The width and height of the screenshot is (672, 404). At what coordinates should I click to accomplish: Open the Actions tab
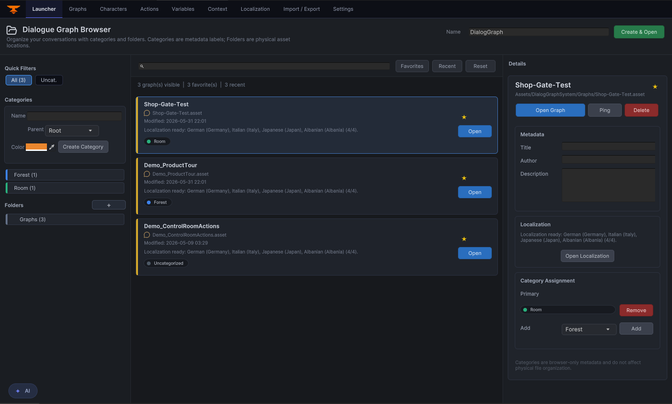pos(149,9)
